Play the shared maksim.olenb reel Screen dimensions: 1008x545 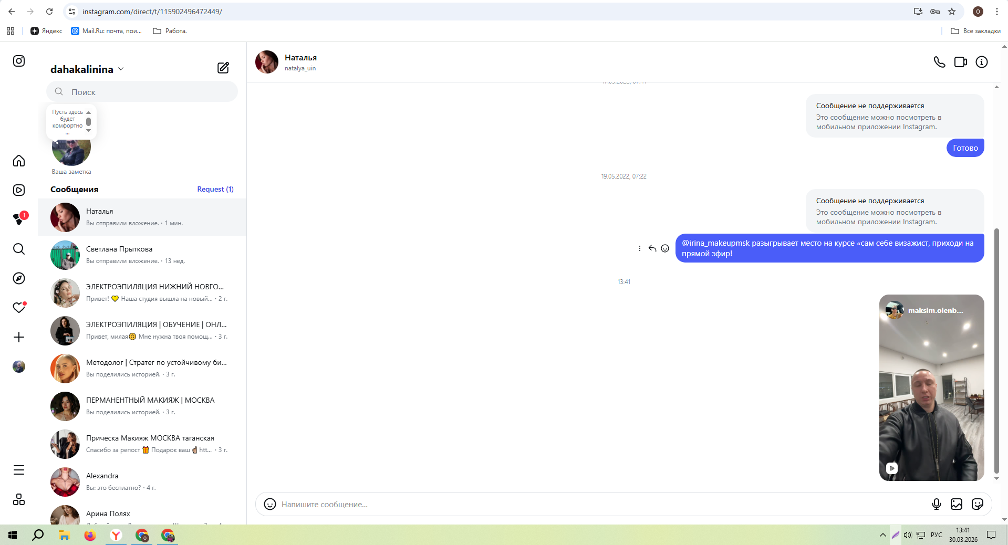click(x=892, y=468)
